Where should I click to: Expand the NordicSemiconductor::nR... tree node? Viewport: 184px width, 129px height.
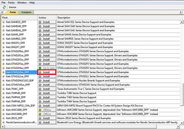3,122
